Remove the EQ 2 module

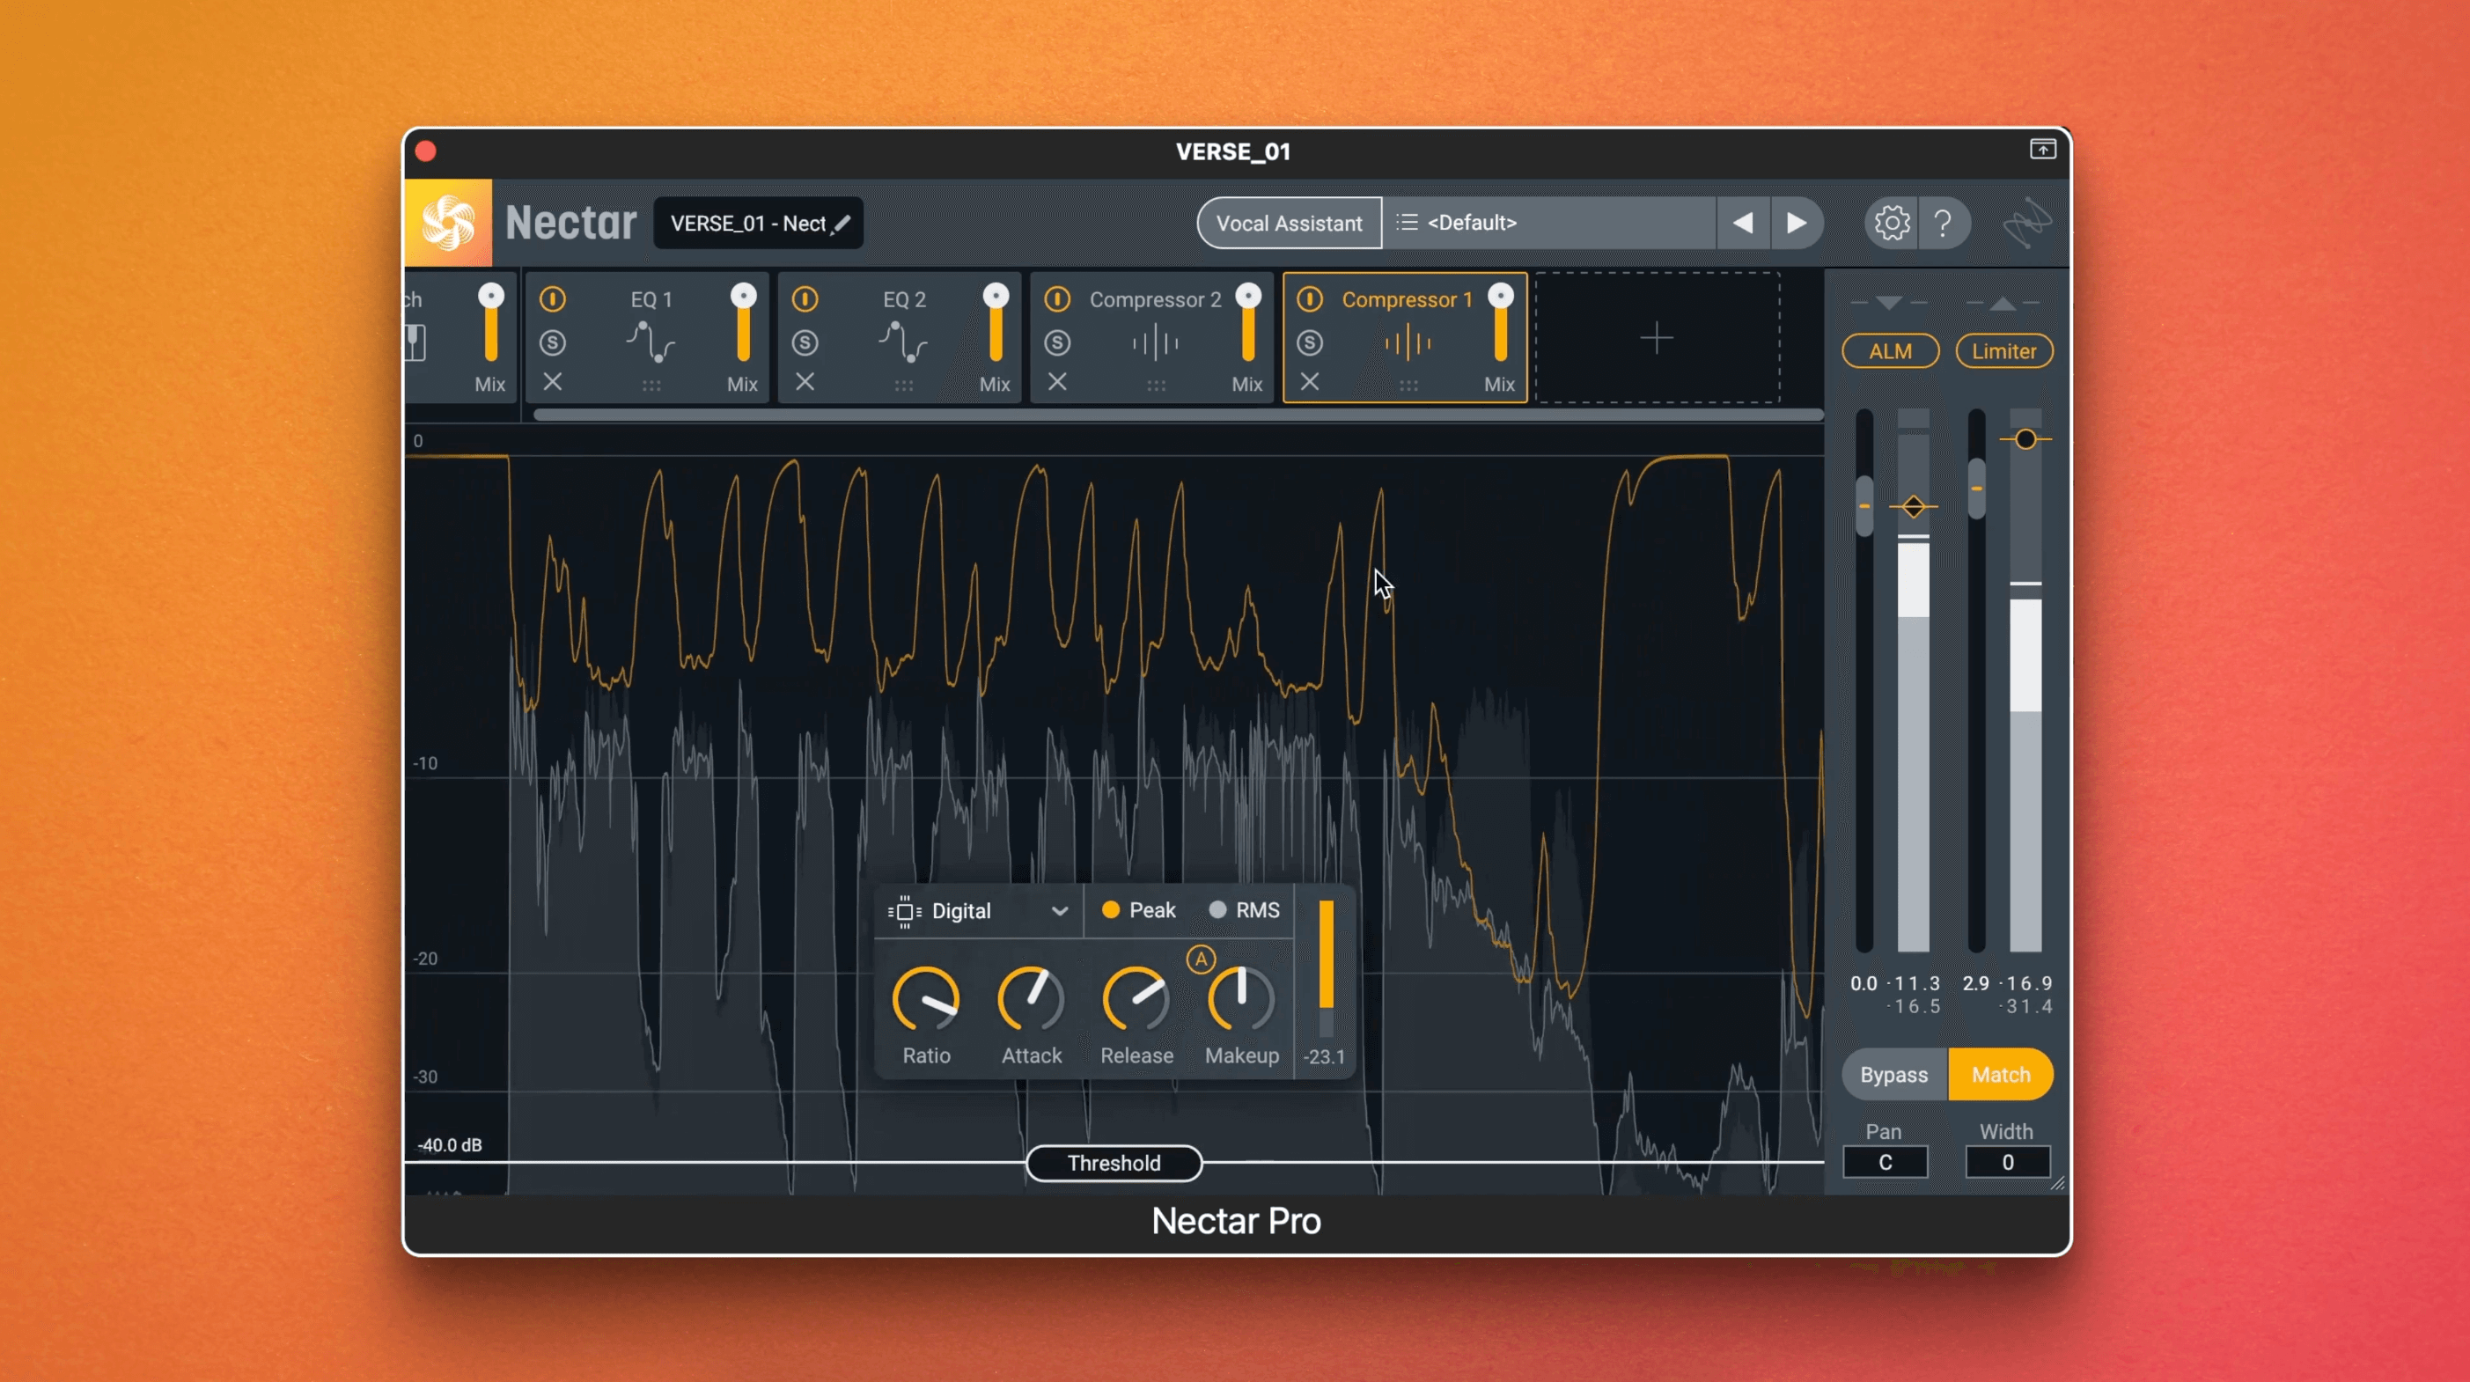click(x=805, y=382)
